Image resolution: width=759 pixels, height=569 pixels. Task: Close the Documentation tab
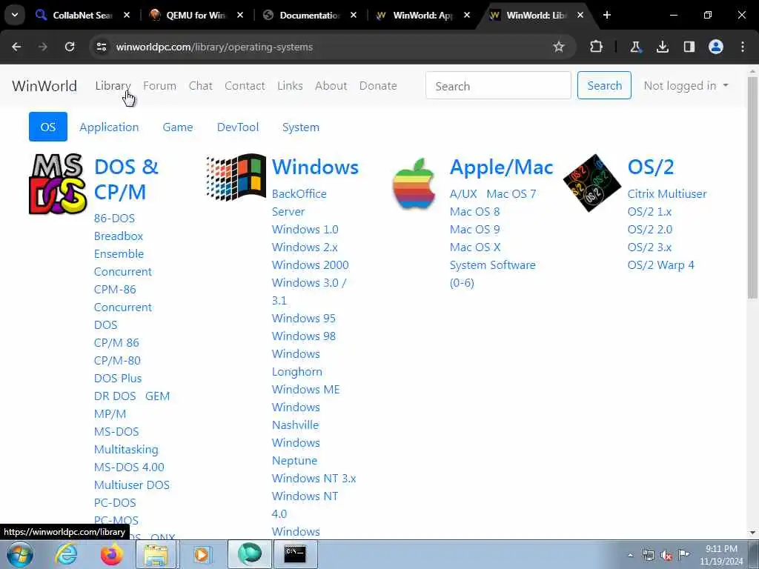pos(354,15)
